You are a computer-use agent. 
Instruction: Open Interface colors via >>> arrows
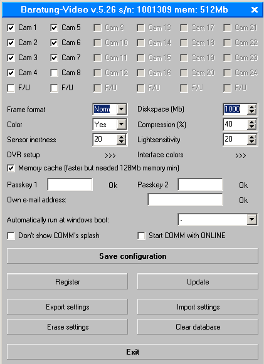point(241,155)
